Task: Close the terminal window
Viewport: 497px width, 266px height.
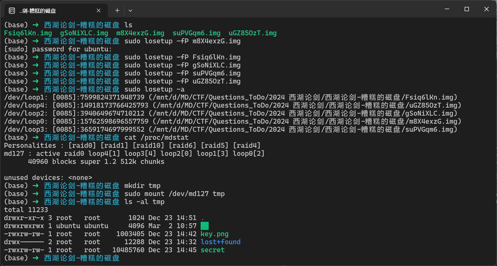Action: 486,9
